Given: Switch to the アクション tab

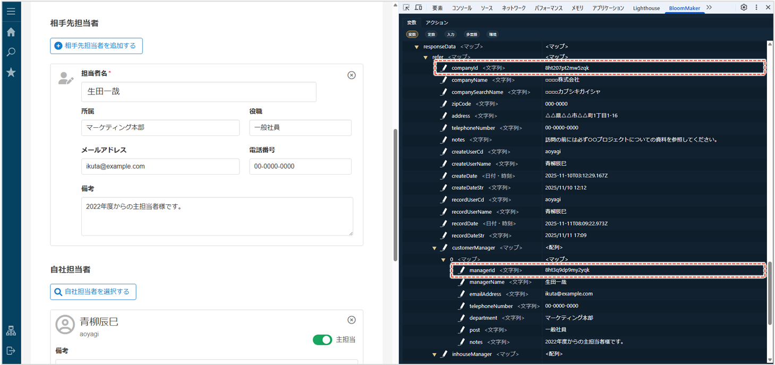Looking at the screenshot, I should [x=437, y=23].
